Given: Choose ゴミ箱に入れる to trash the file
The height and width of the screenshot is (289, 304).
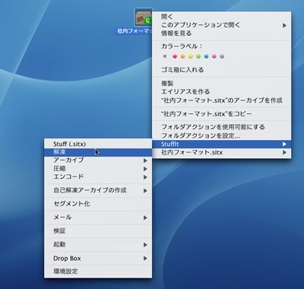Looking at the screenshot, I should click(x=222, y=70).
